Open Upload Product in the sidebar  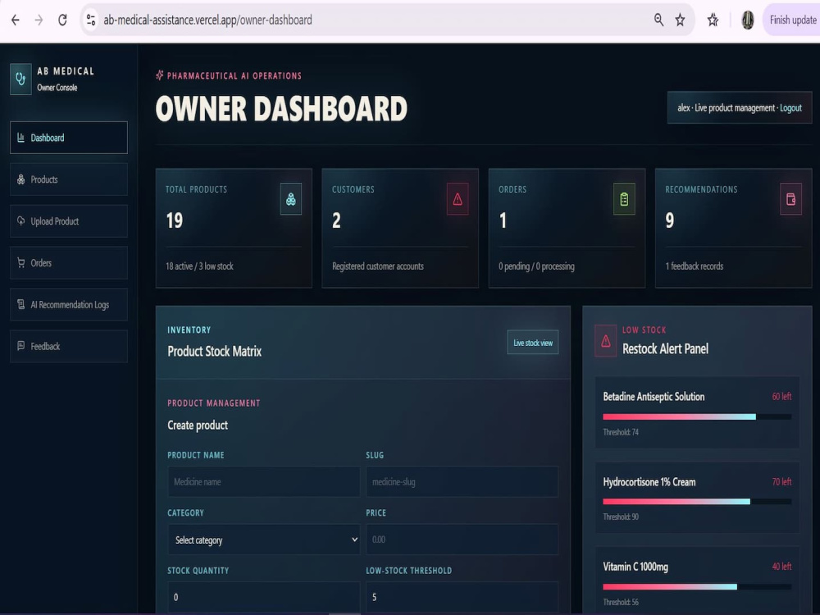69,221
